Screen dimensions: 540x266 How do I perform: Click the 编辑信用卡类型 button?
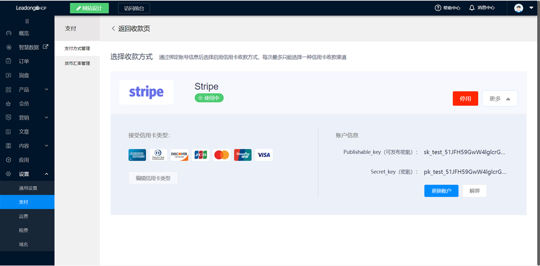(x=153, y=178)
